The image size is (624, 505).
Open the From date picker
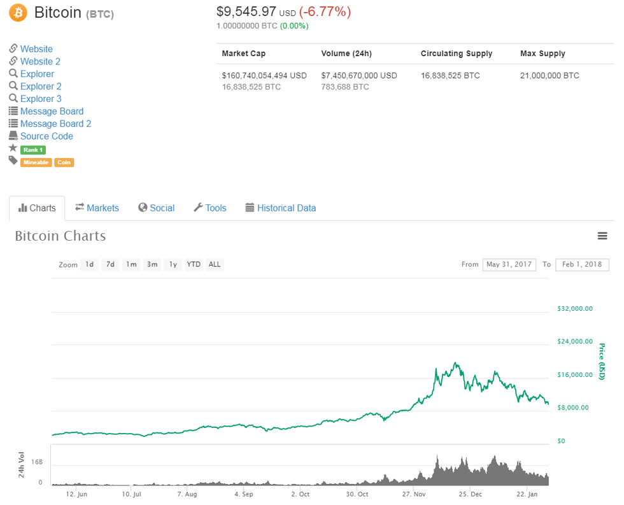click(509, 264)
